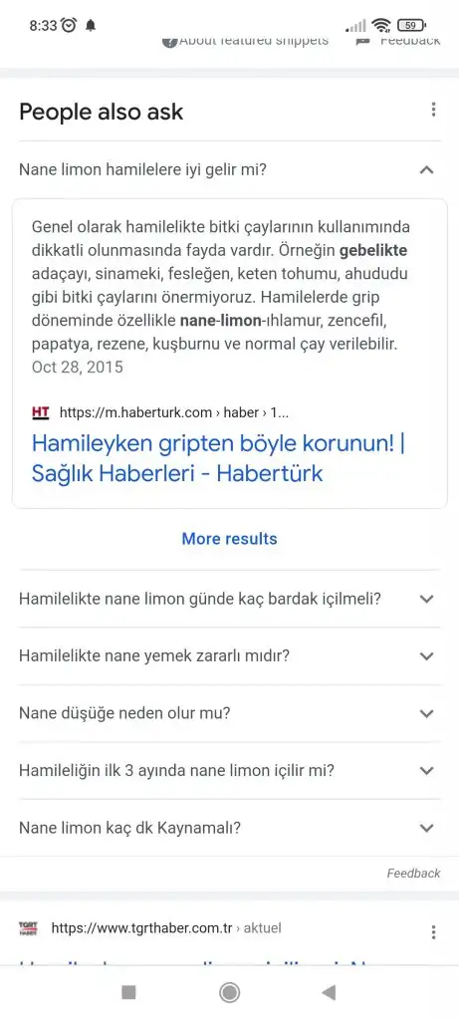Tap Android back triangle button

coord(329,992)
